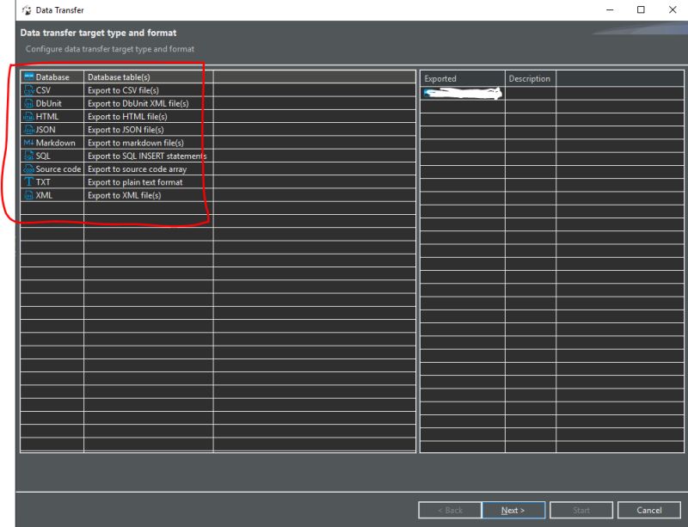Image resolution: width=688 pixels, height=527 pixels.
Task: Select the Markdown export icon
Action: pos(28,143)
